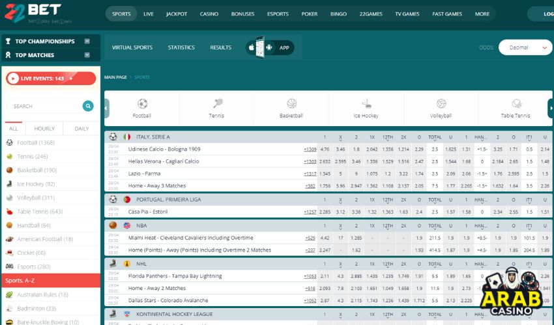Screen dimensions: 554x325
Task: Open Esports (280) in the sidebar
Action: pos(51,266)
